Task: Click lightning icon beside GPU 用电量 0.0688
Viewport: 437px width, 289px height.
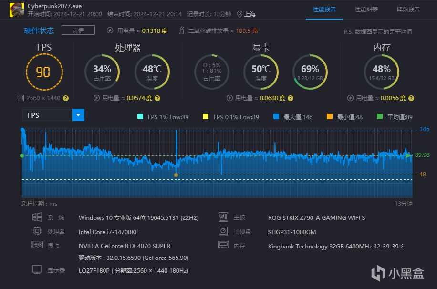Action: [229, 98]
